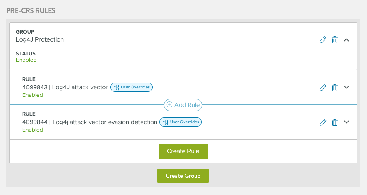Collapse the Log4J Protection group chevron

[346, 40]
